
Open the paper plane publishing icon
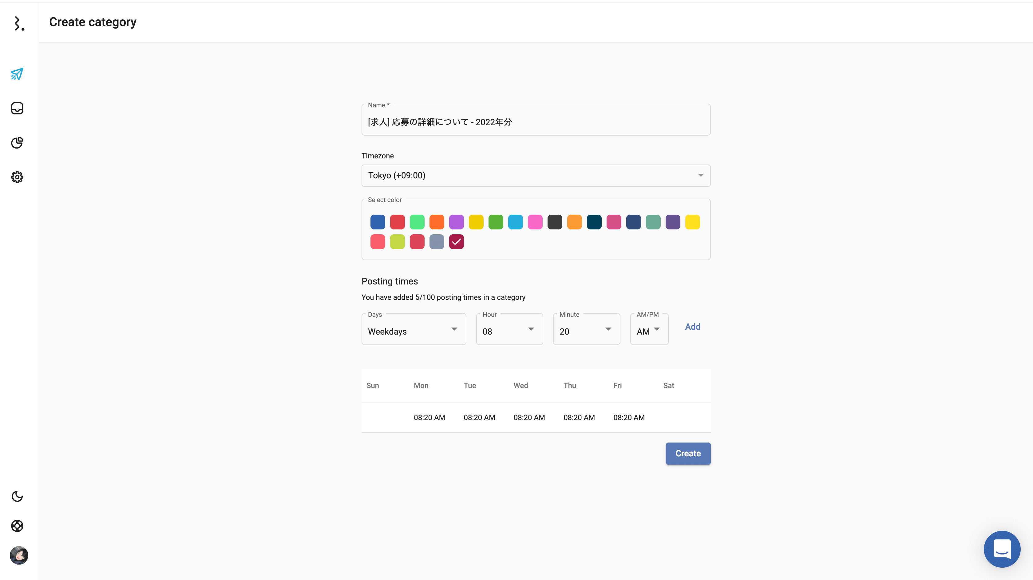[x=17, y=74]
